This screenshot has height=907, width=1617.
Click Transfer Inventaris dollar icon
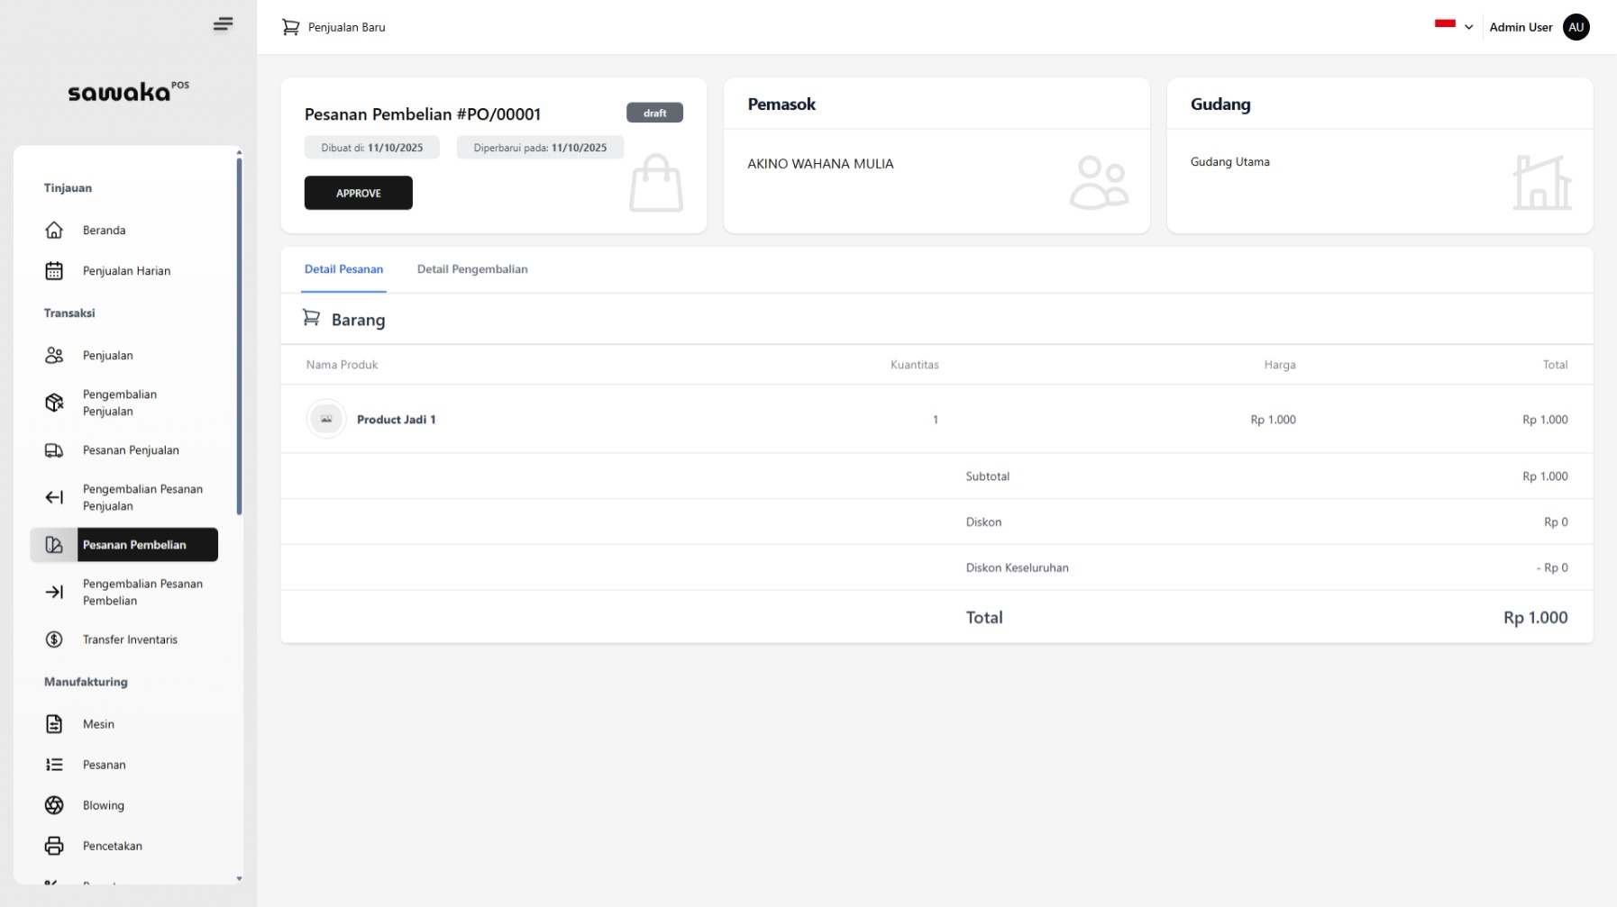pos(54,639)
